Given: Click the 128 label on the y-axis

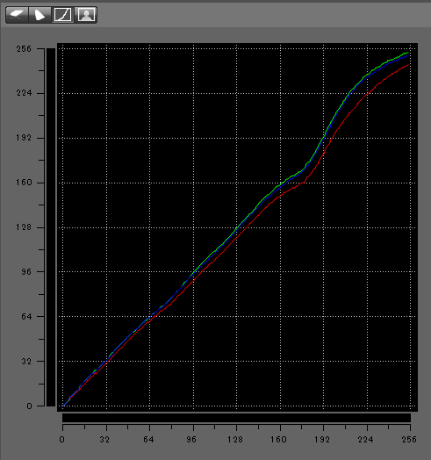Looking at the screenshot, I should coord(24,227).
